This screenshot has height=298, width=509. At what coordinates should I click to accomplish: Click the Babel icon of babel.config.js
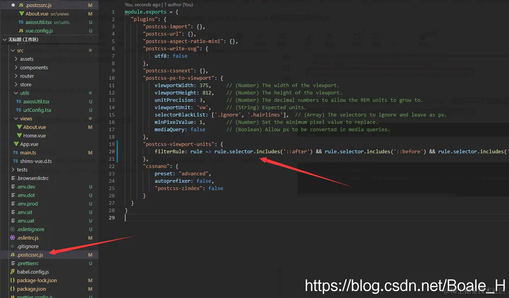click(x=13, y=272)
